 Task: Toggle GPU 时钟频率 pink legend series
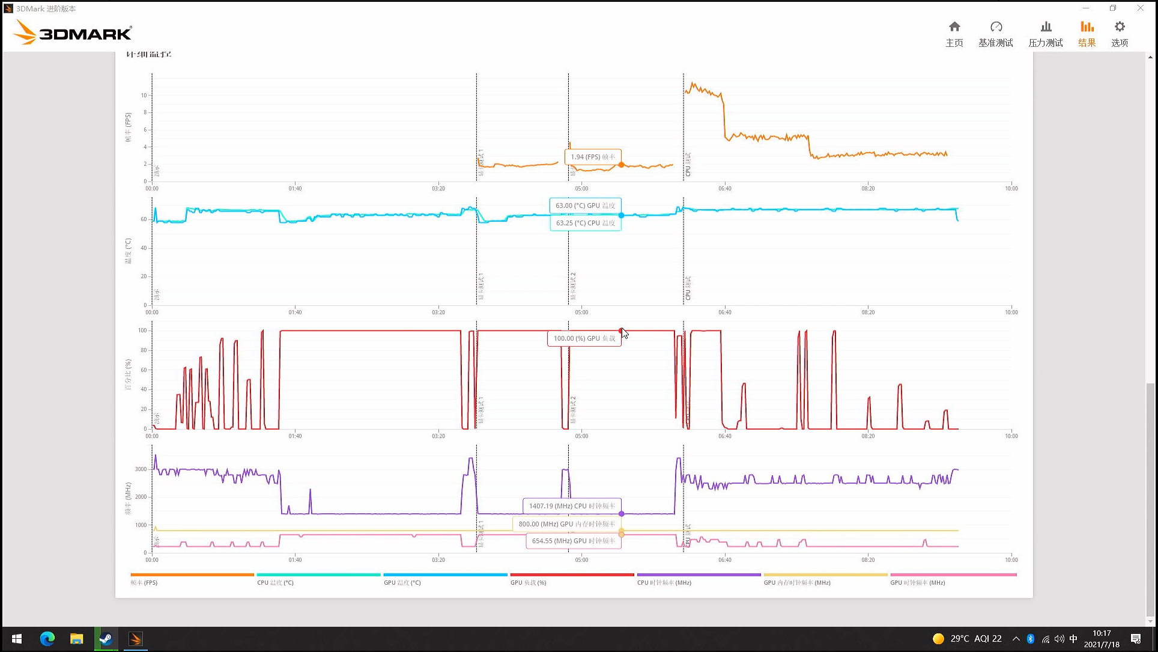click(917, 582)
